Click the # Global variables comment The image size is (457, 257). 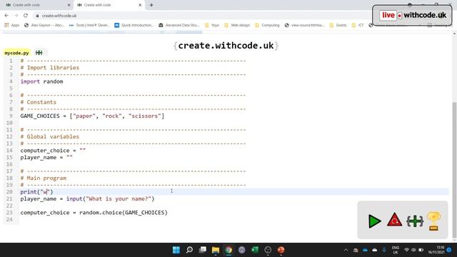(x=50, y=136)
